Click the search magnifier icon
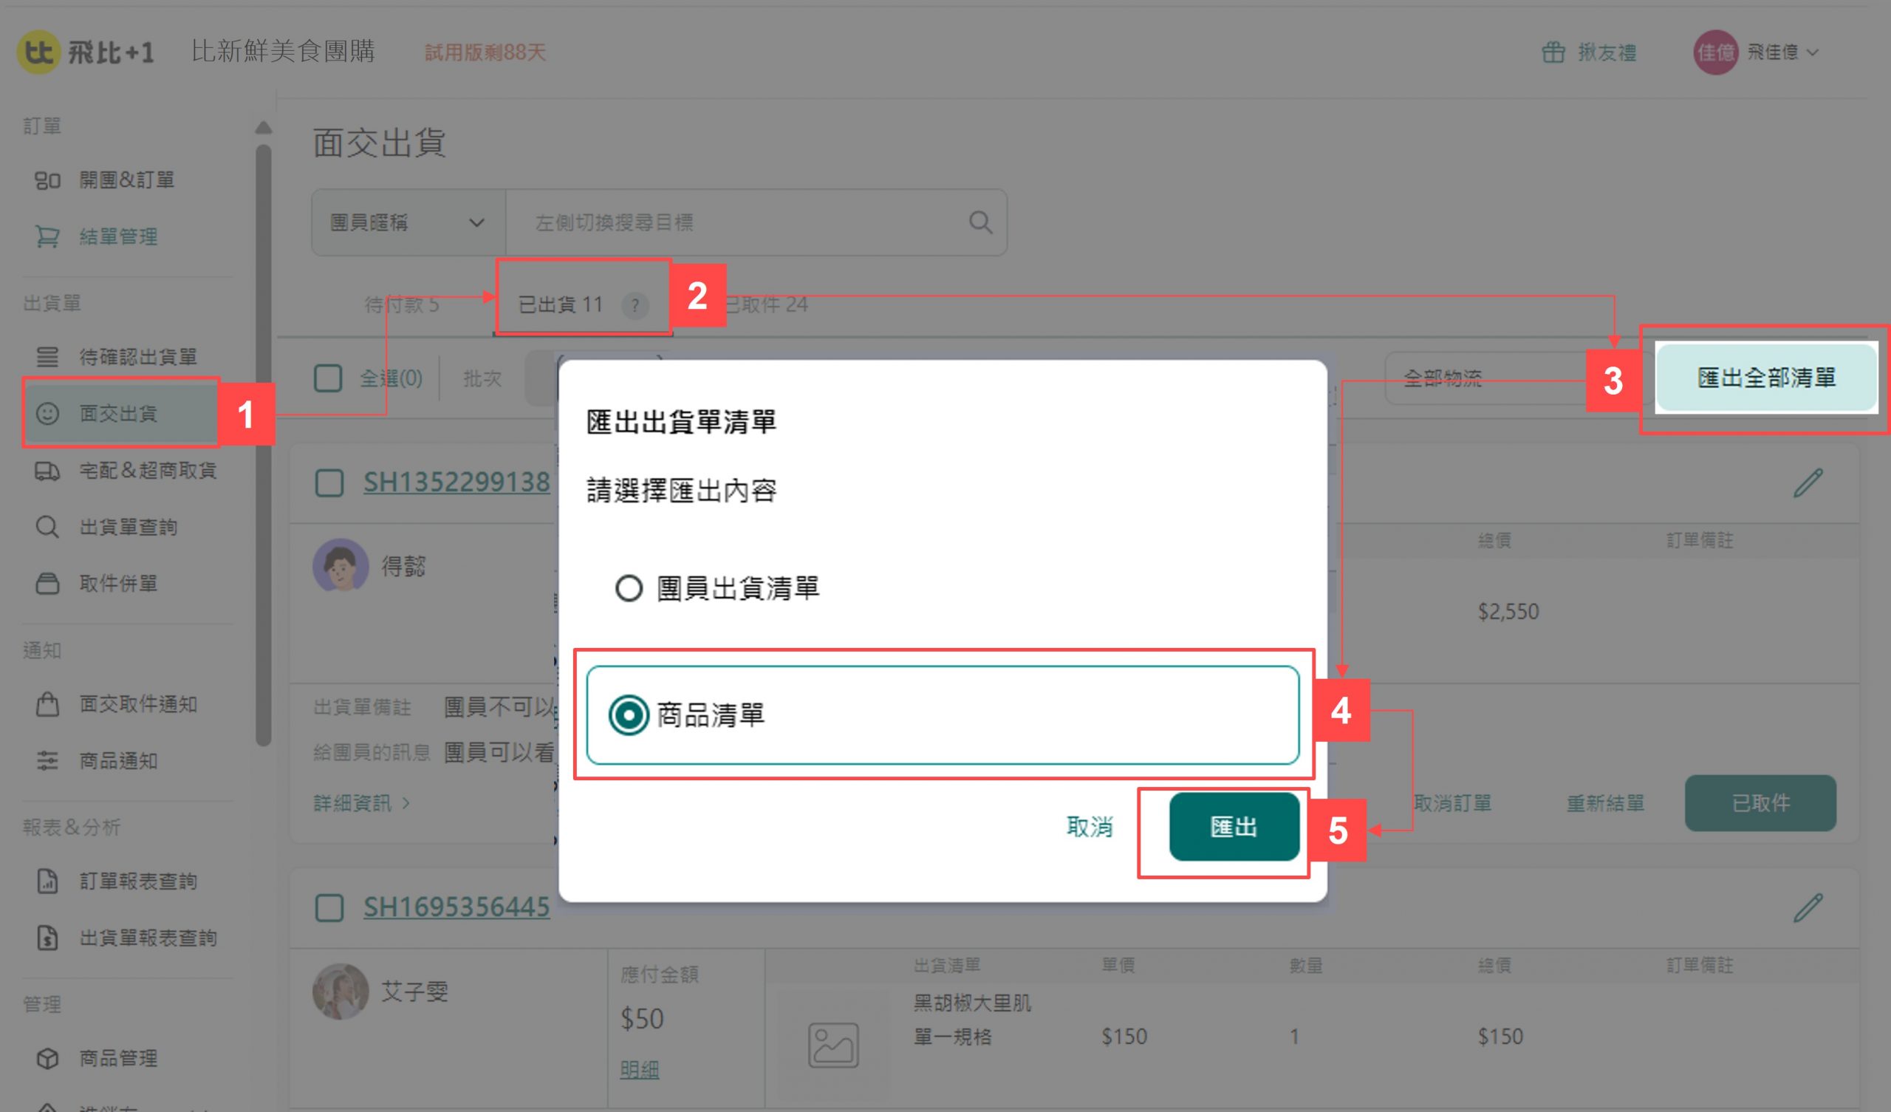The width and height of the screenshot is (1891, 1112). [x=980, y=222]
